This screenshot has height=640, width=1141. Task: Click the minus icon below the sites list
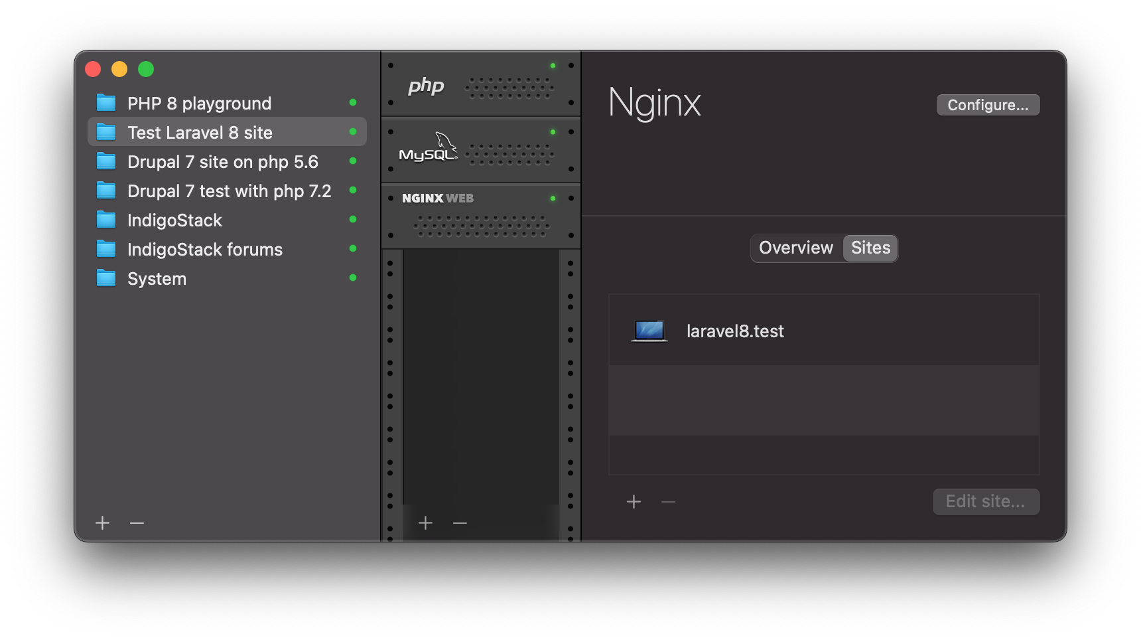[x=668, y=502]
